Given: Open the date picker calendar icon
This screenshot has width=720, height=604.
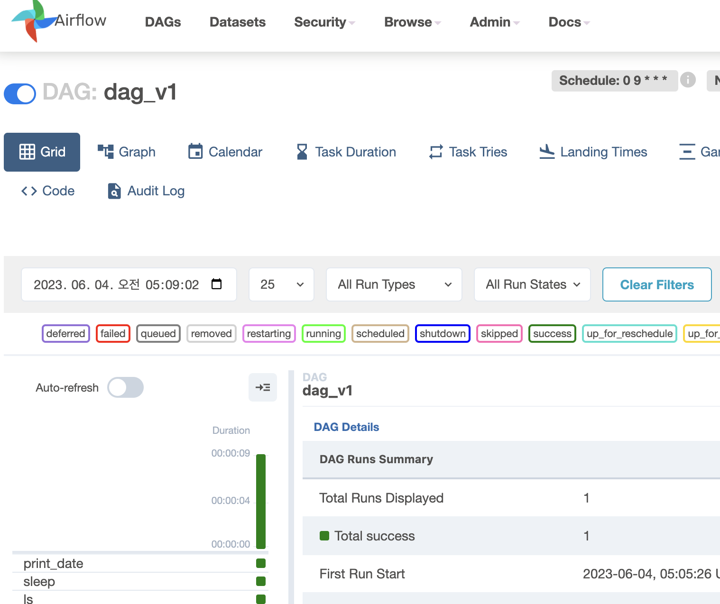Looking at the screenshot, I should (x=216, y=284).
